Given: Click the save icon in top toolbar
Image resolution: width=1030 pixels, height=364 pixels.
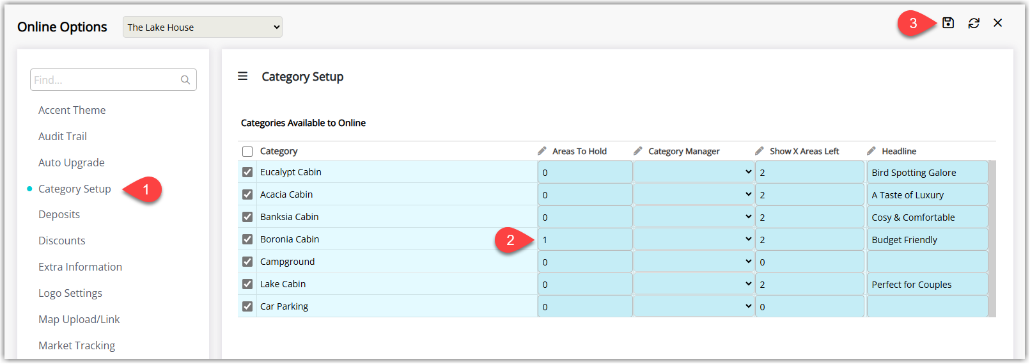Looking at the screenshot, I should (x=948, y=23).
